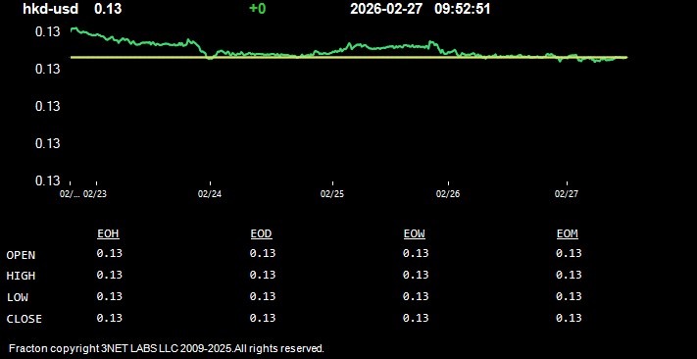Select the EOD OPEN value
Screen dimensions: 697x359
pyautogui.click(x=263, y=253)
